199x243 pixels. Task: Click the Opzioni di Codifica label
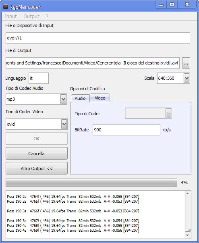click(87, 89)
